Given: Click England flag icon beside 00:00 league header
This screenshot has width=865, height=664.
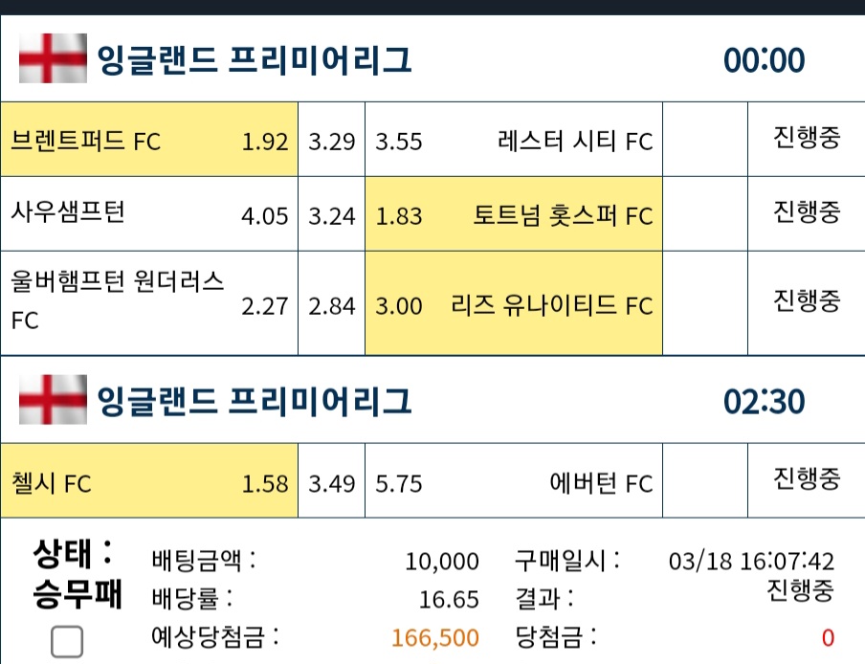Looking at the screenshot, I should pyautogui.click(x=53, y=58).
